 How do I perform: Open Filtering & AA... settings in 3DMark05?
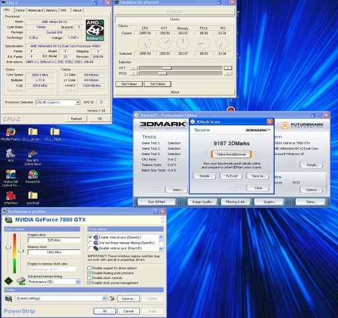[x=236, y=202]
